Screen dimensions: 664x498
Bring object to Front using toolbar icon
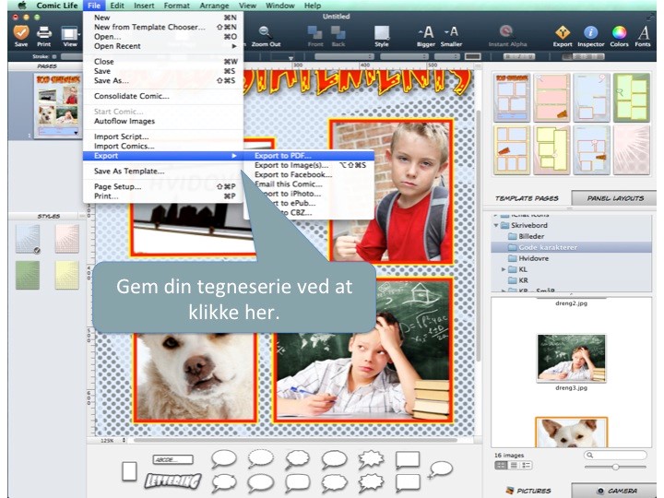click(x=314, y=32)
